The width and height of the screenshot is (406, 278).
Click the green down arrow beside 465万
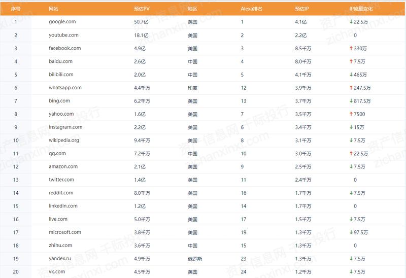pyautogui.click(x=351, y=75)
